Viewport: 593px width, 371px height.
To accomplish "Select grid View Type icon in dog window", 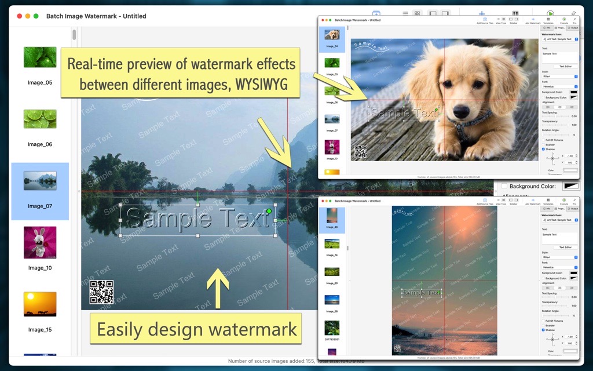I will pos(504,19).
